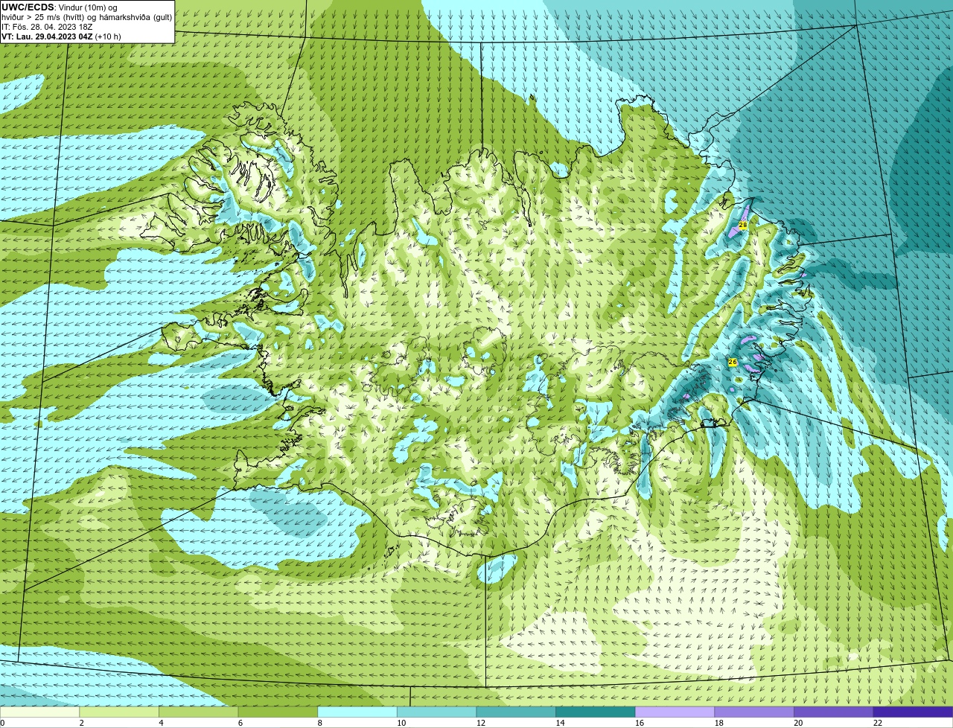Click the legend scale label 8
This screenshot has height=728, width=953.
pyautogui.click(x=320, y=723)
